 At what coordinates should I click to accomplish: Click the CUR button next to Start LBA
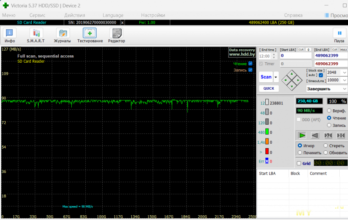tap(301, 50)
